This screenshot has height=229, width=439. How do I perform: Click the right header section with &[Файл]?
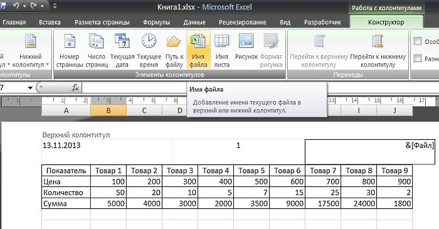370,152
